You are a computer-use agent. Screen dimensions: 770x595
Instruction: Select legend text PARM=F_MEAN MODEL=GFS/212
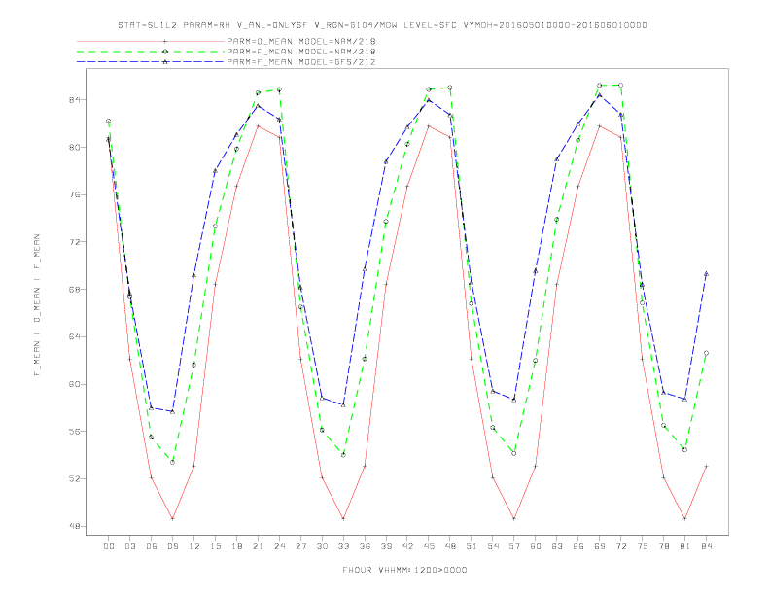click(301, 62)
